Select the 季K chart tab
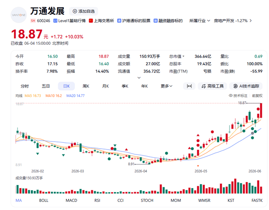The height and width of the screenshot is (210, 269). click(125, 86)
